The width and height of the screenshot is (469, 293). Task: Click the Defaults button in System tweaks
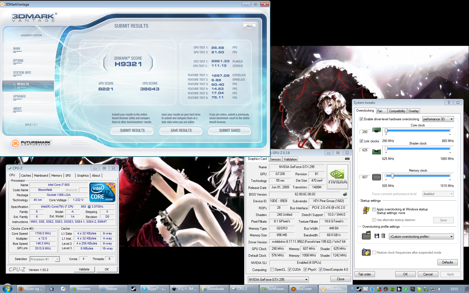[448, 262]
